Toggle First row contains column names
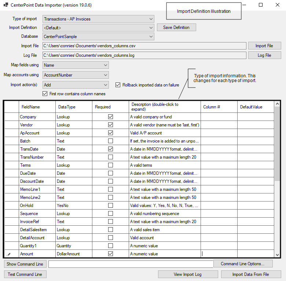The height and width of the screenshot is (281, 286). tap(45, 94)
